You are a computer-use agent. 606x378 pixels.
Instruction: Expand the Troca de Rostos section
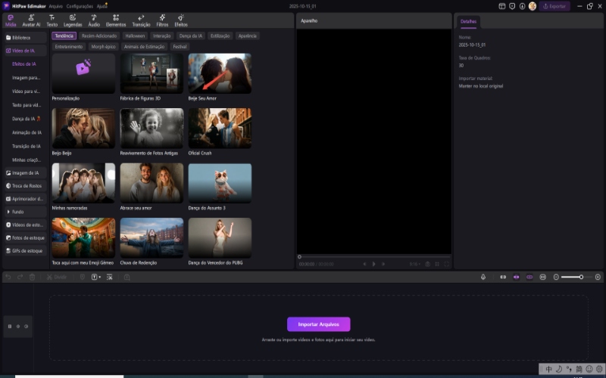25,185
